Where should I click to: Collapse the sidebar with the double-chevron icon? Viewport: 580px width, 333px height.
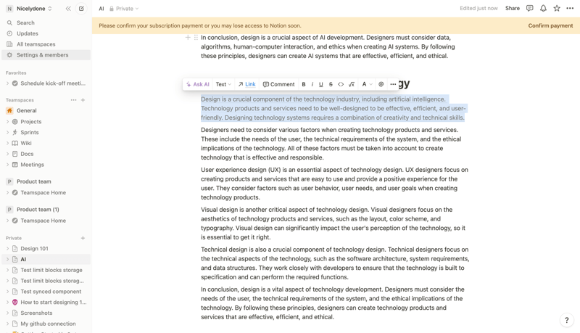(x=68, y=9)
